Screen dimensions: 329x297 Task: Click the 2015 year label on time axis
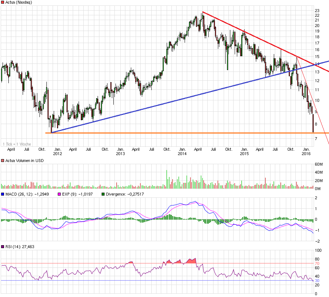pos(244,154)
